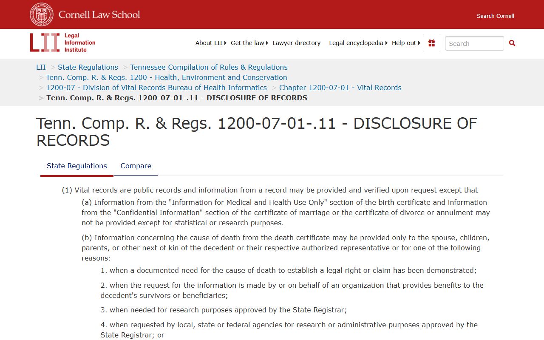Click the Search Cornell link
544x340 pixels.
(x=496, y=16)
